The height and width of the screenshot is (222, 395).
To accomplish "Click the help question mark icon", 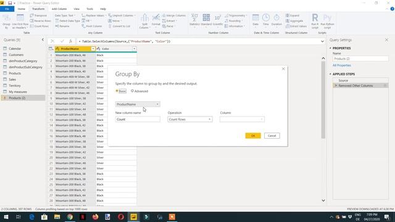I will point(392,9).
